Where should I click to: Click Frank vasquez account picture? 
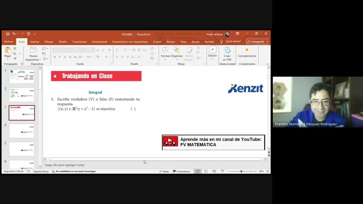pos(228,34)
